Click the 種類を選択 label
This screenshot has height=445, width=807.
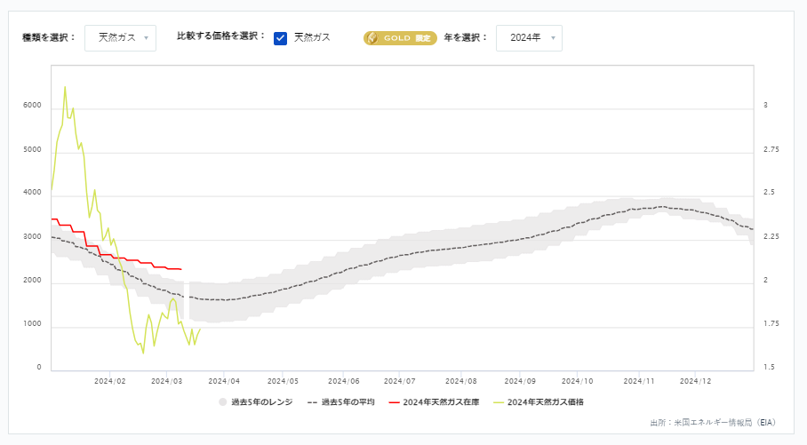pyautogui.click(x=49, y=37)
